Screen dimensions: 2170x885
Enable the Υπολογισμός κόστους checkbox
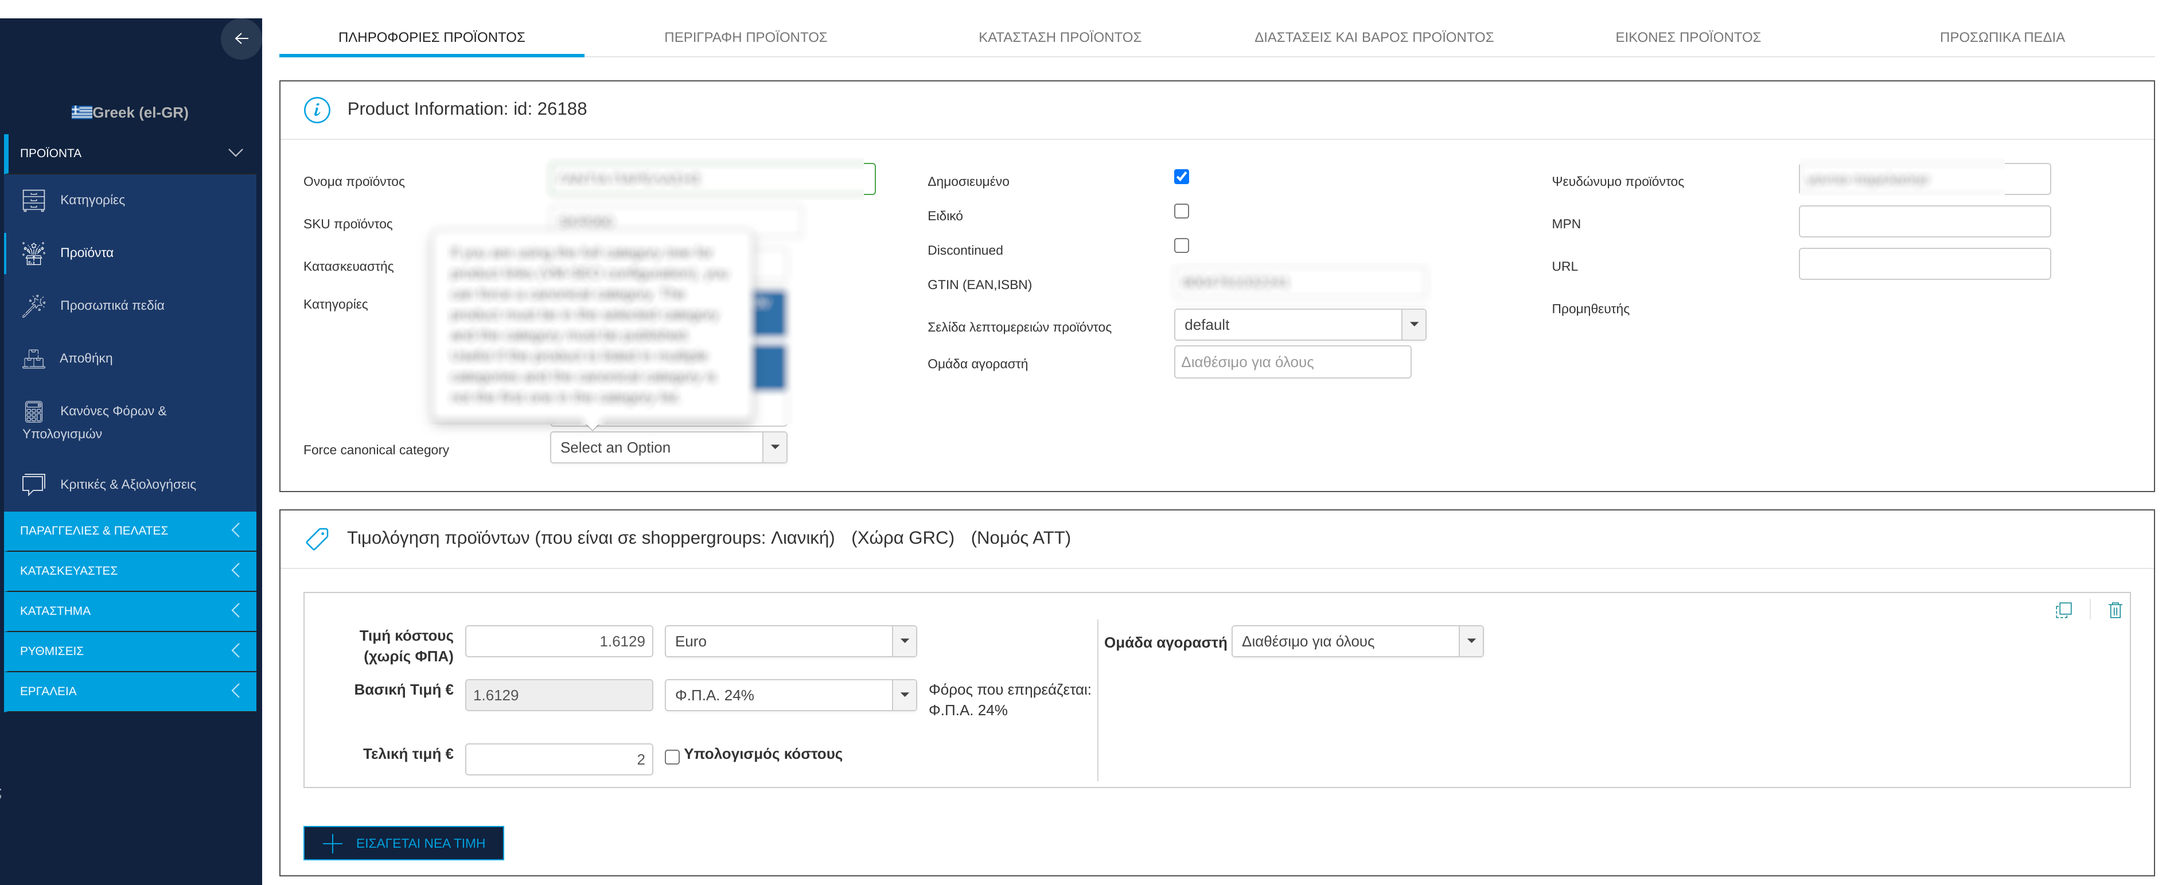672,757
